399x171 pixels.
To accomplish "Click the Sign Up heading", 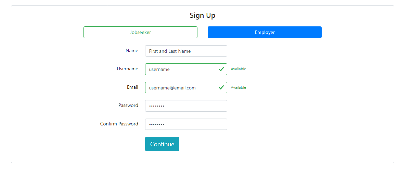I will pos(203,15).
